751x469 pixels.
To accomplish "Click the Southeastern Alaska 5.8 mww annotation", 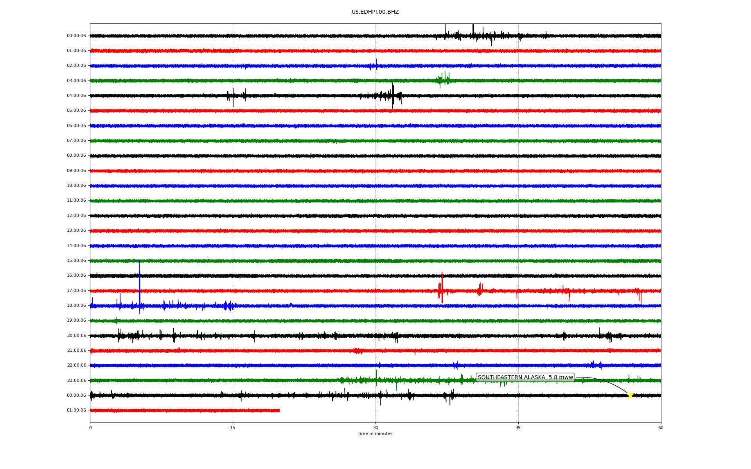I will (525, 378).
